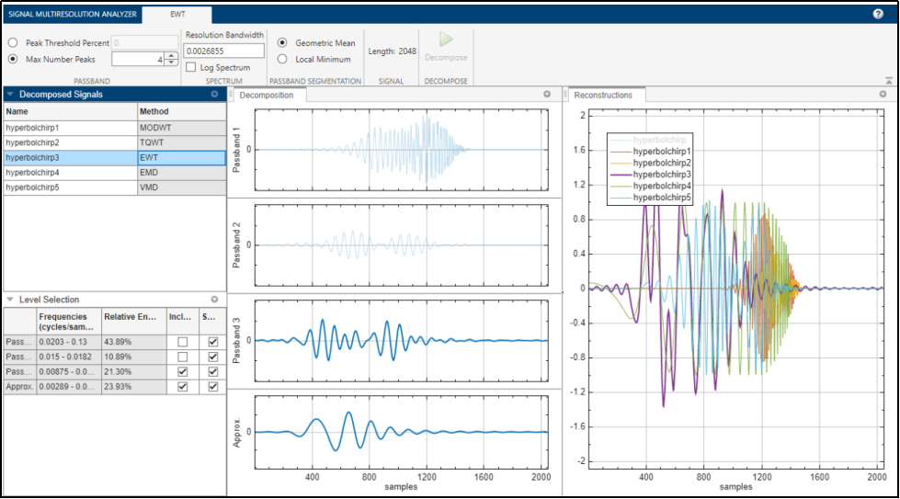
Task: Open Decomposition panel actions menu icon
Action: (x=546, y=94)
